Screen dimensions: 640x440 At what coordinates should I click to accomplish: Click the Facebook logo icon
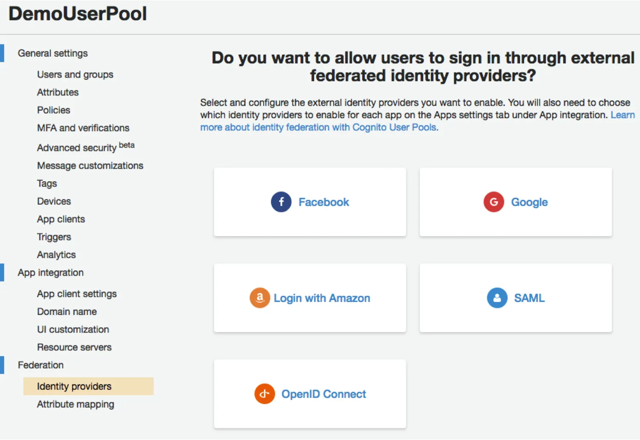[281, 202]
